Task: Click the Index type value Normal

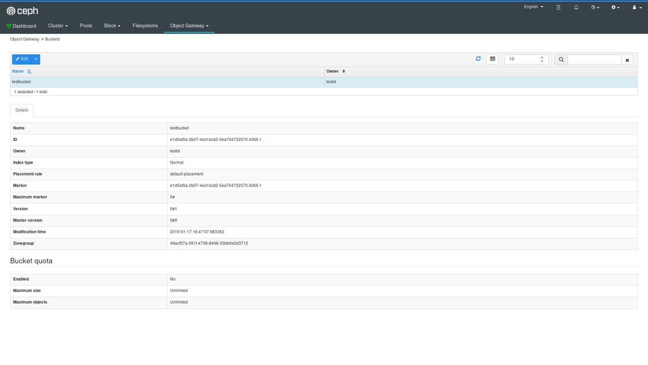Action: (177, 163)
